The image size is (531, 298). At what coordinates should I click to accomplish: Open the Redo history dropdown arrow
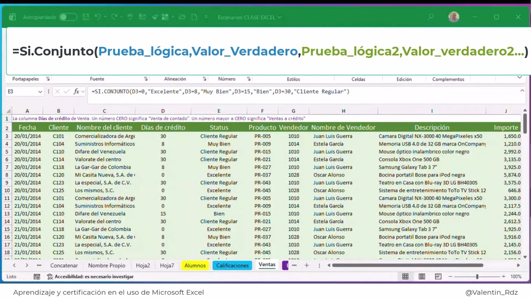pos(121,17)
